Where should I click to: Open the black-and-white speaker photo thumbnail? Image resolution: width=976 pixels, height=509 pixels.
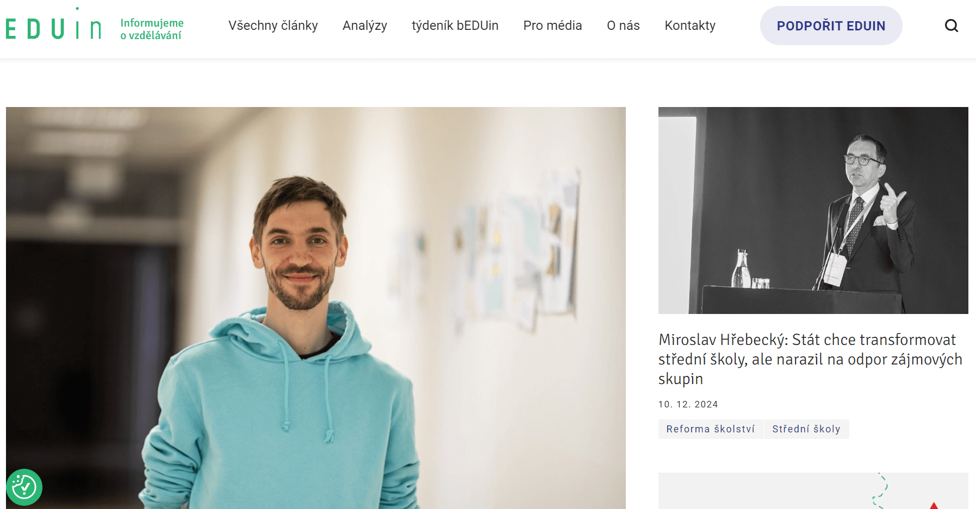click(x=813, y=210)
